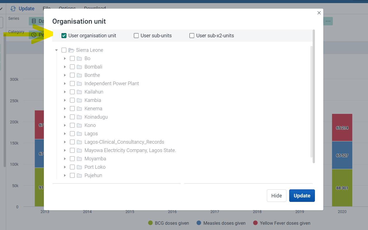This screenshot has height=230, width=368.
Task: Collapse the Sierra Leone tree node
Action: 56,50
